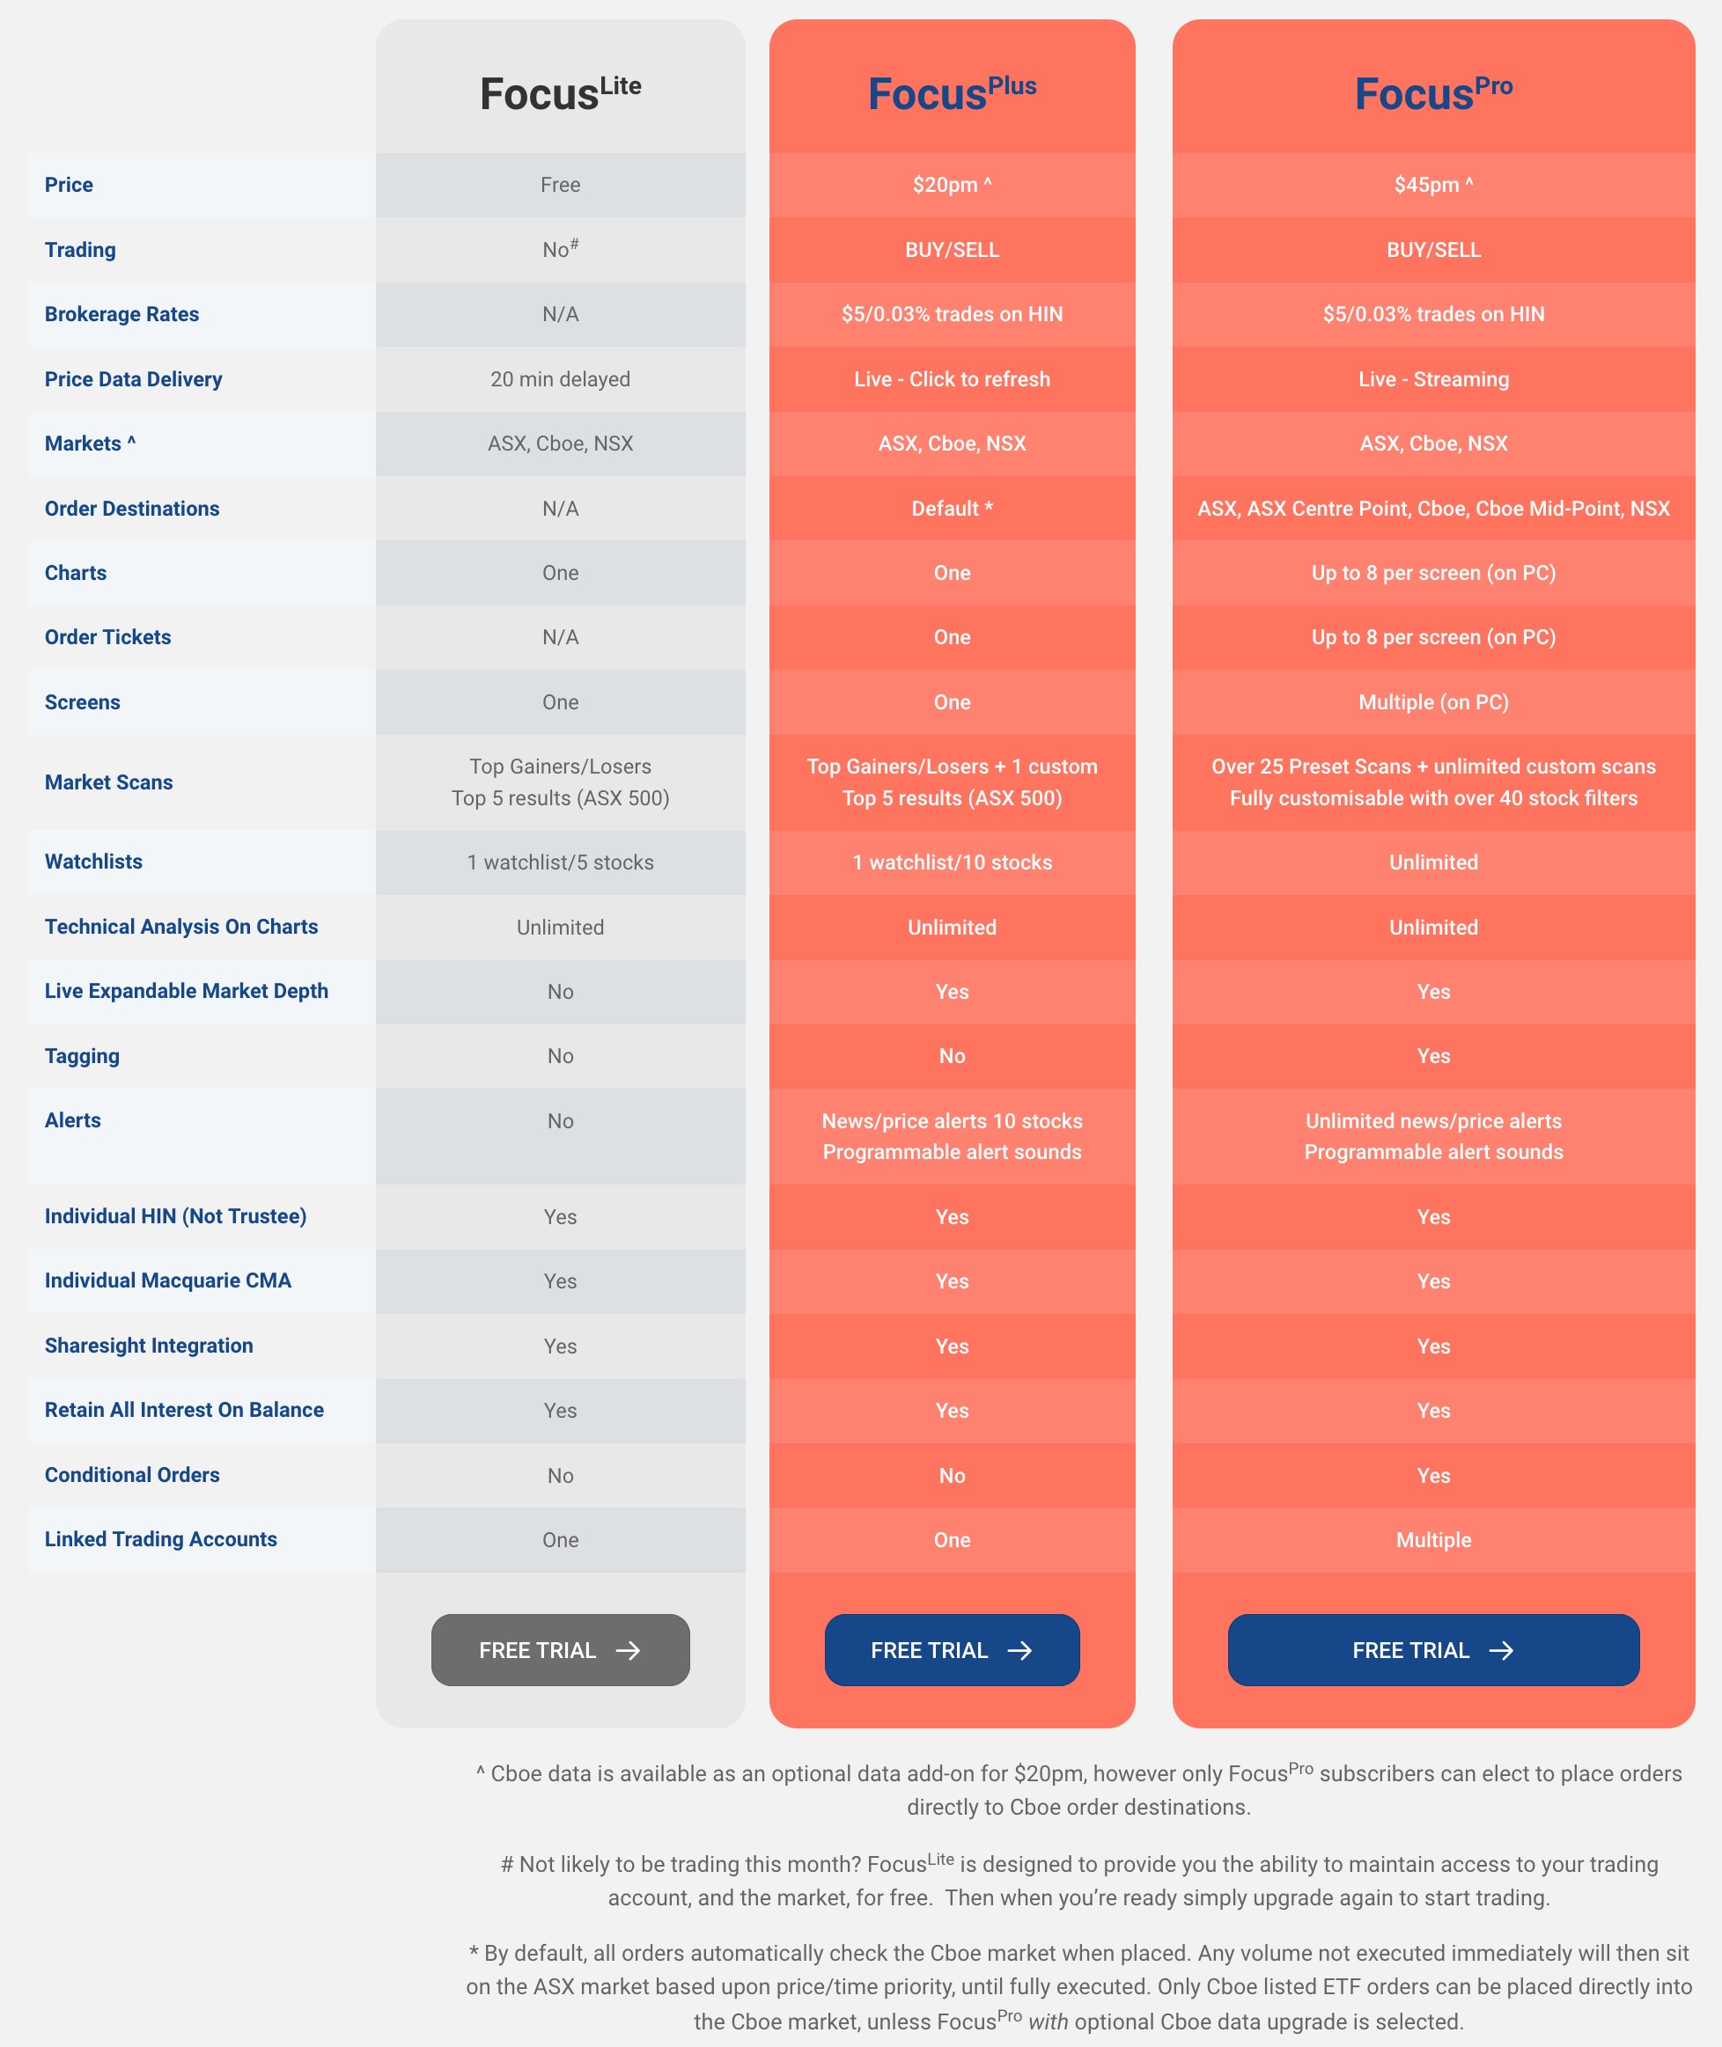
Task: Select the Focus Pro plan title
Action: coord(1432,93)
